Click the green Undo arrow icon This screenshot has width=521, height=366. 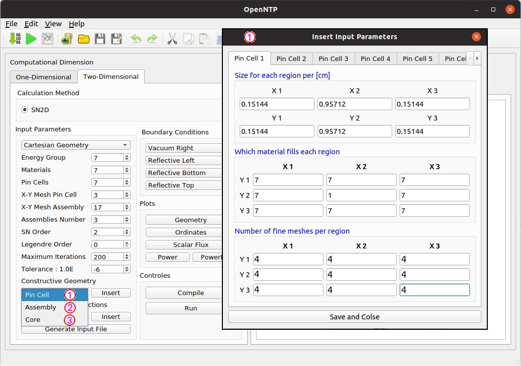(x=136, y=39)
